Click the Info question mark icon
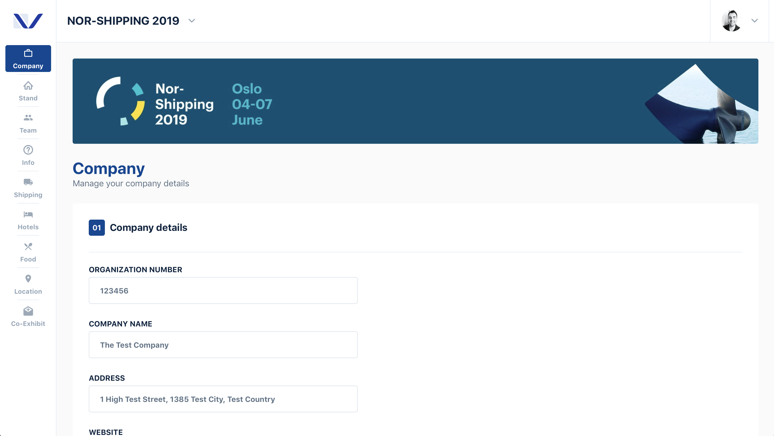Screen dimensions: 774x436 [x=28, y=150]
